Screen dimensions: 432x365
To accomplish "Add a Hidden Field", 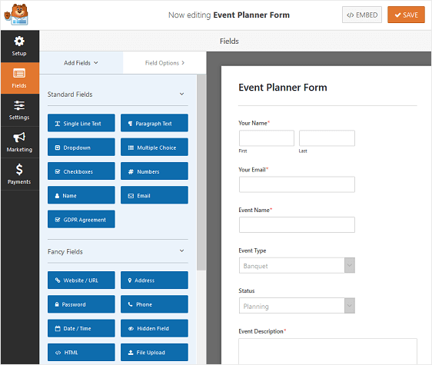I will click(x=155, y=328).
